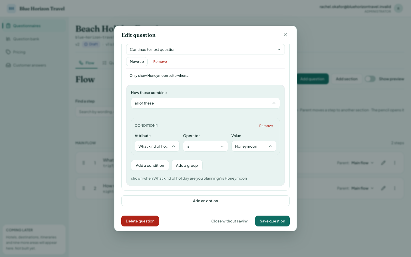This screenshot has width=411, height=257.
Task: Edit step 1 with the pencil icon
Action: click(383, 163)
